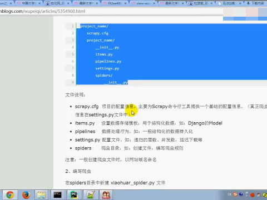Image resolution: width=267 pixels, height=200 pixels.
Task: Switch to the f92ee48 tab
Action: (x=115, y=3)
